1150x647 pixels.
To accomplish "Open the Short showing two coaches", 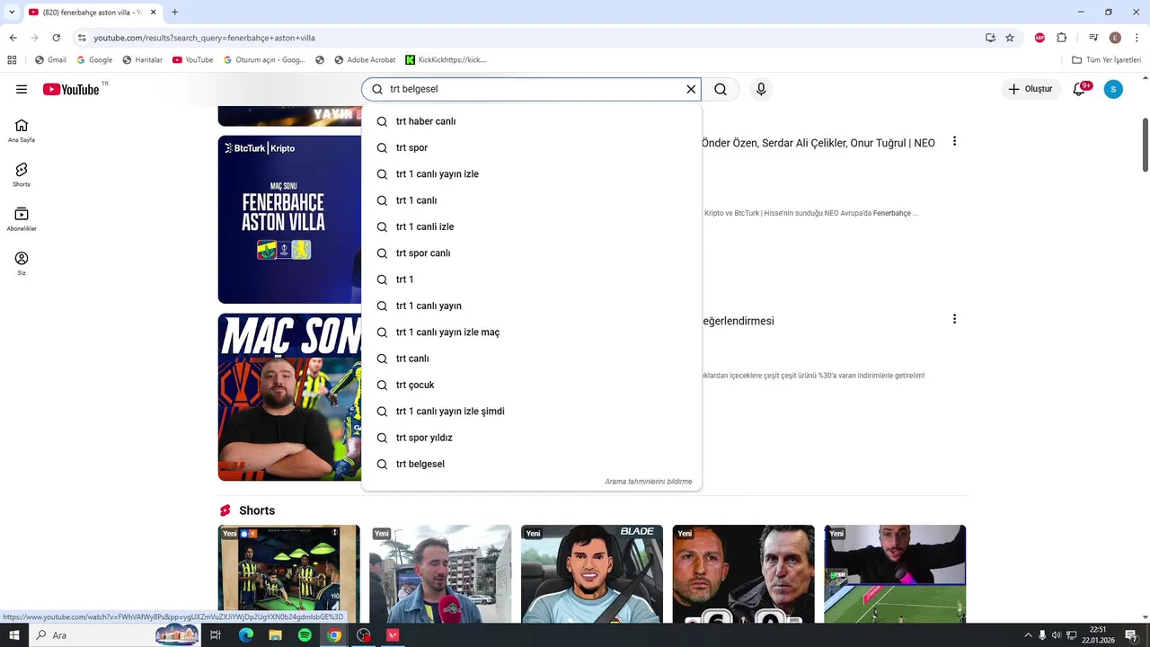I will click(743, 574).
